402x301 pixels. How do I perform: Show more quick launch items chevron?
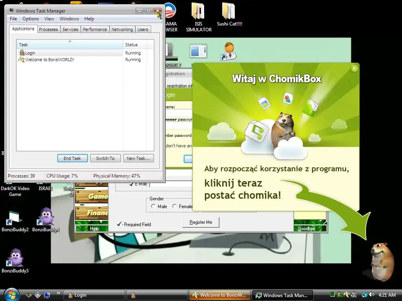click(58, 293)
